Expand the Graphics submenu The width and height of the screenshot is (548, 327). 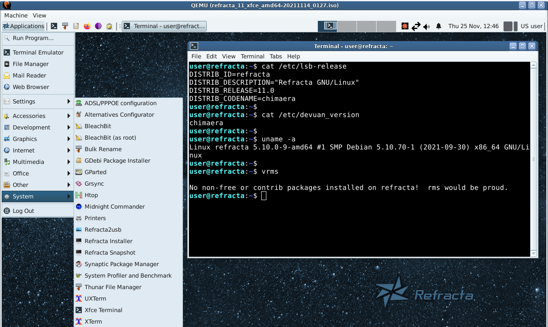pos(38,139)
